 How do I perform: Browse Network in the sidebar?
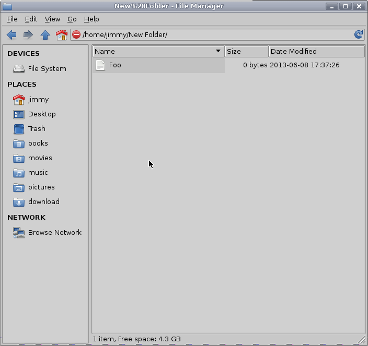(54, 232)
